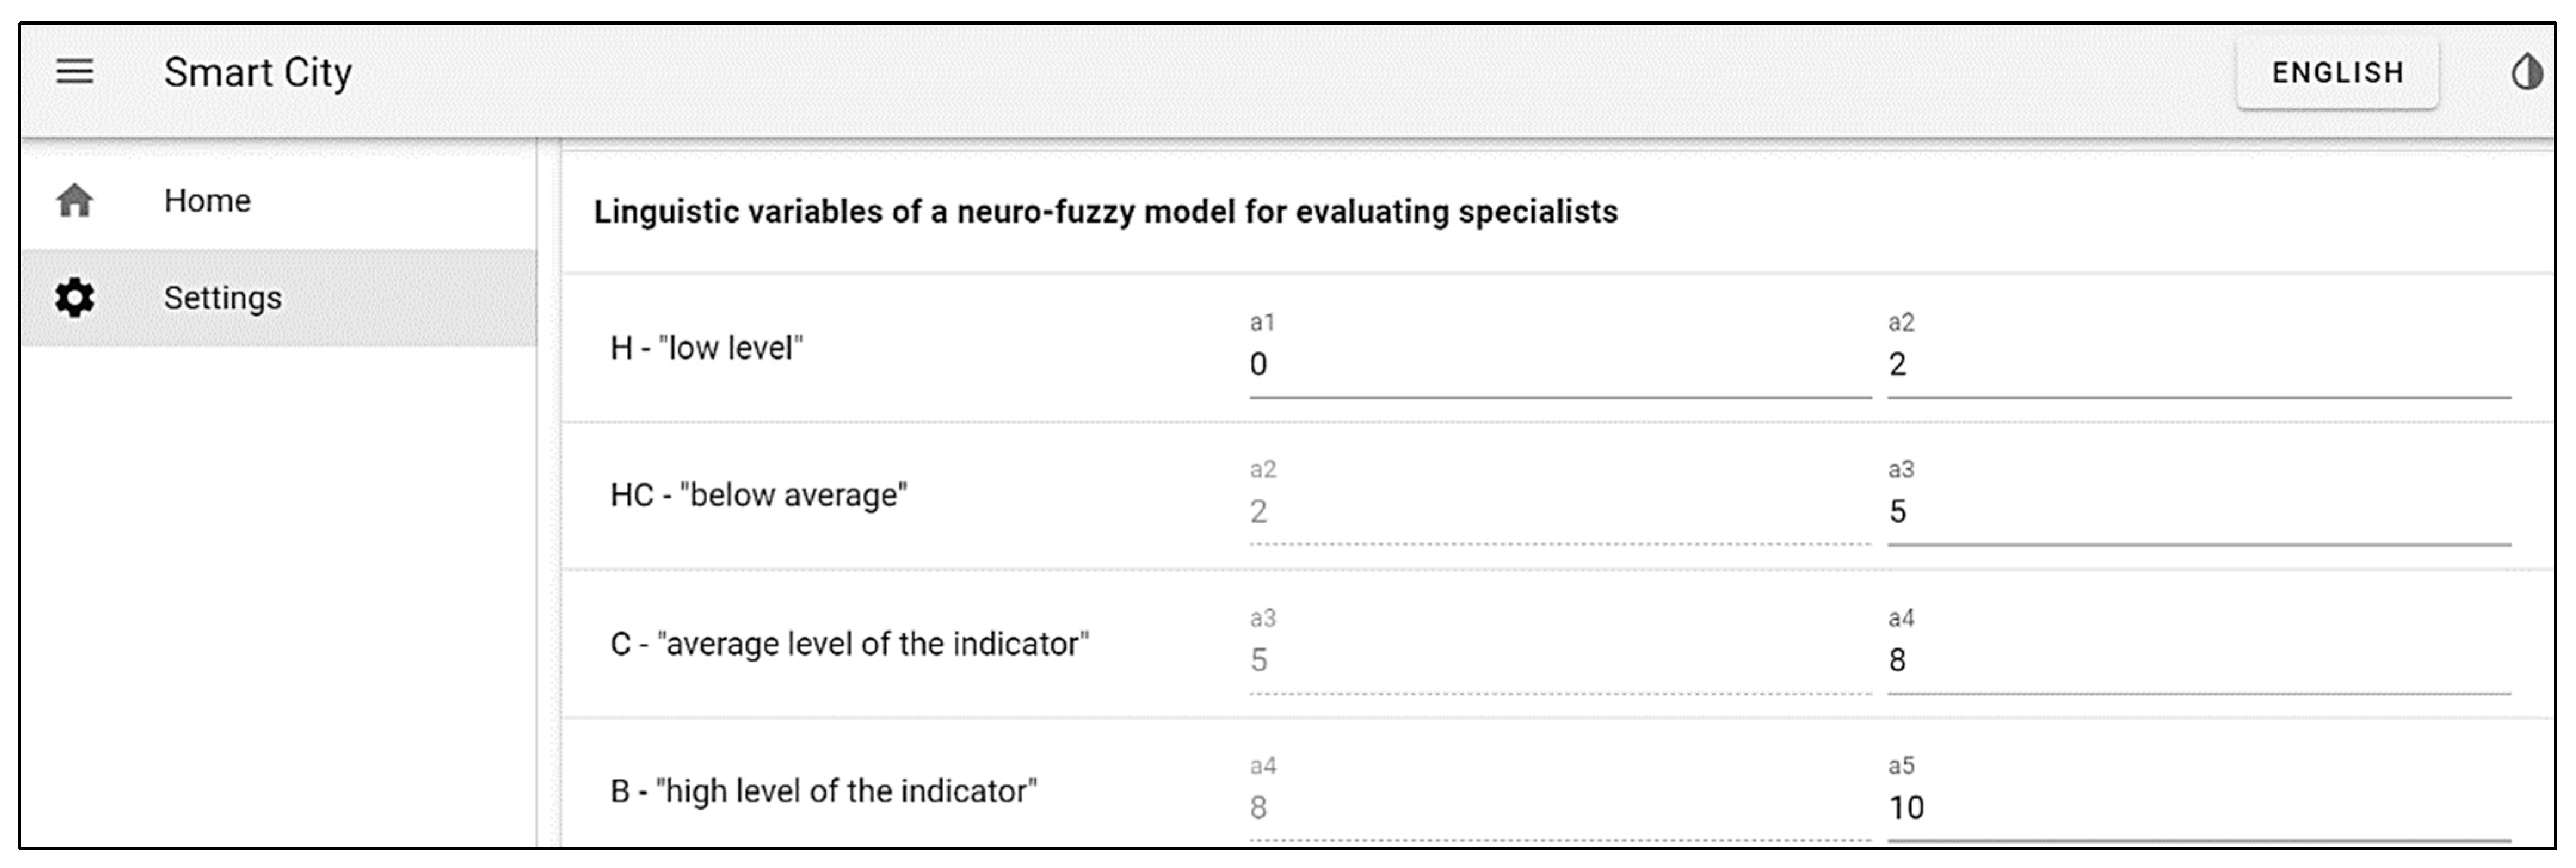2576x868 pixels.
Task: Click the Linguistic variables section heading
Action: pos(1105,212)
